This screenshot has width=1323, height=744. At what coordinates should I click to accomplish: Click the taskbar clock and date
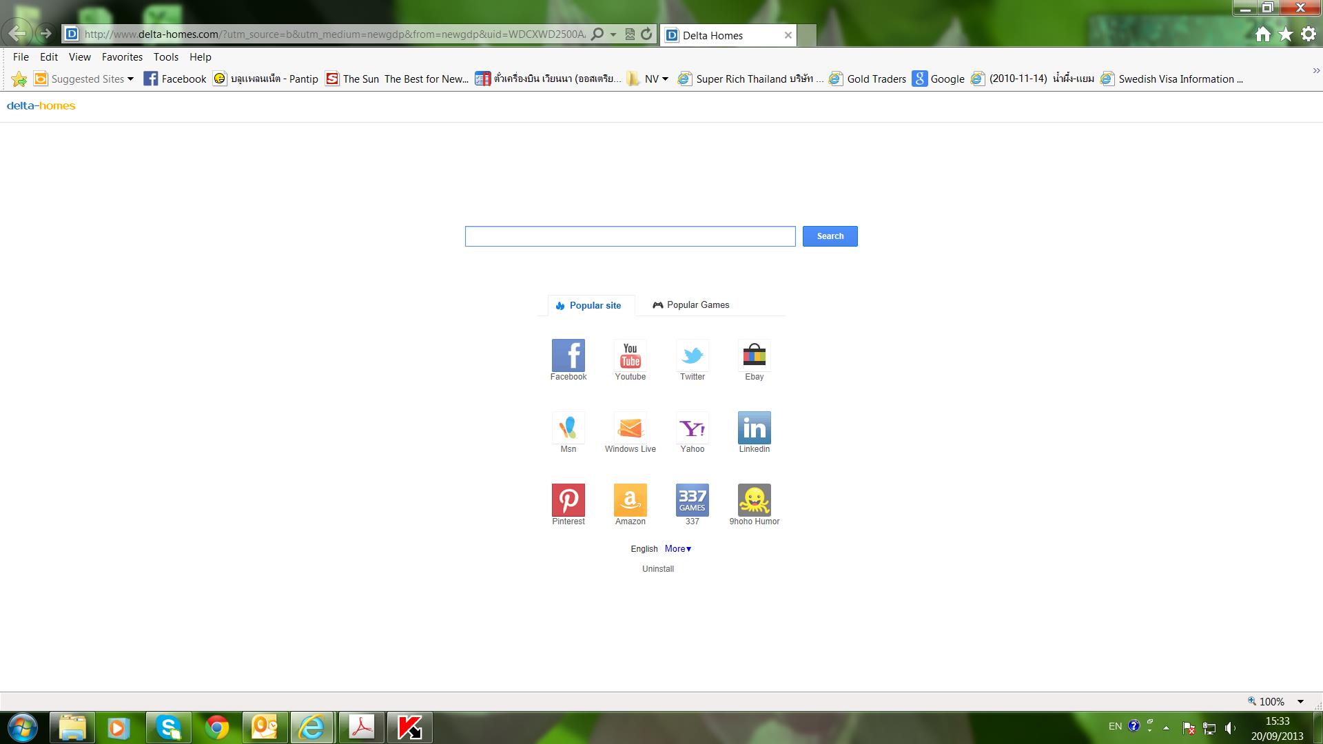[x=1278, y=728]
